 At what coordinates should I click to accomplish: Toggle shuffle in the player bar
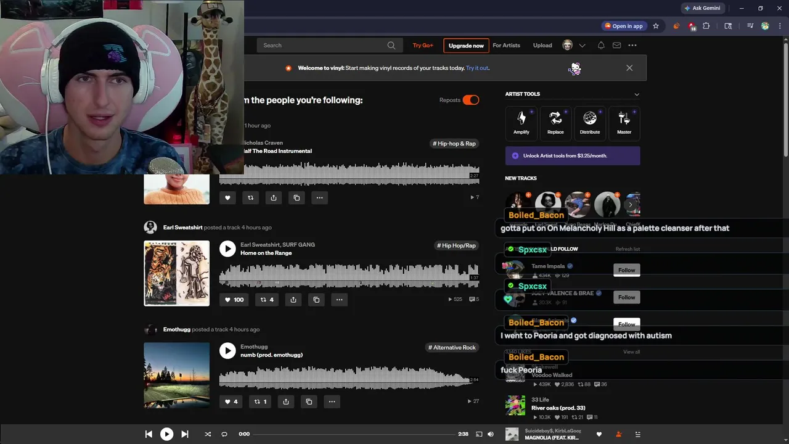208,434
